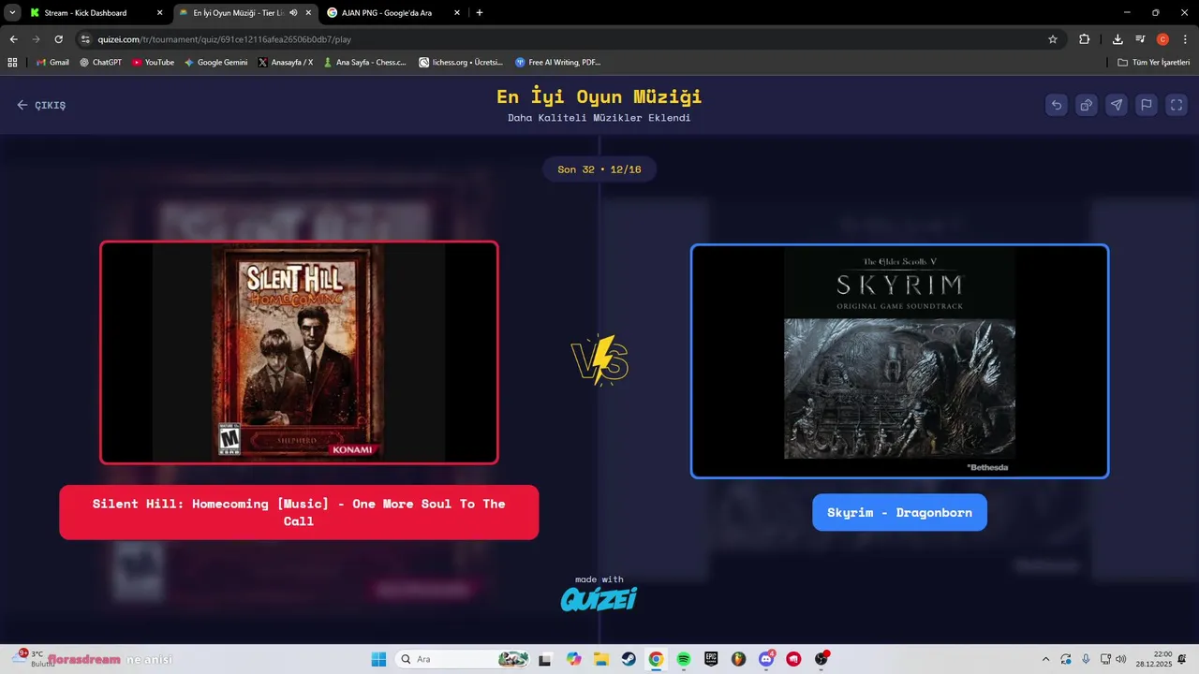
Task: Reload the current page
Action: [58, 39]
